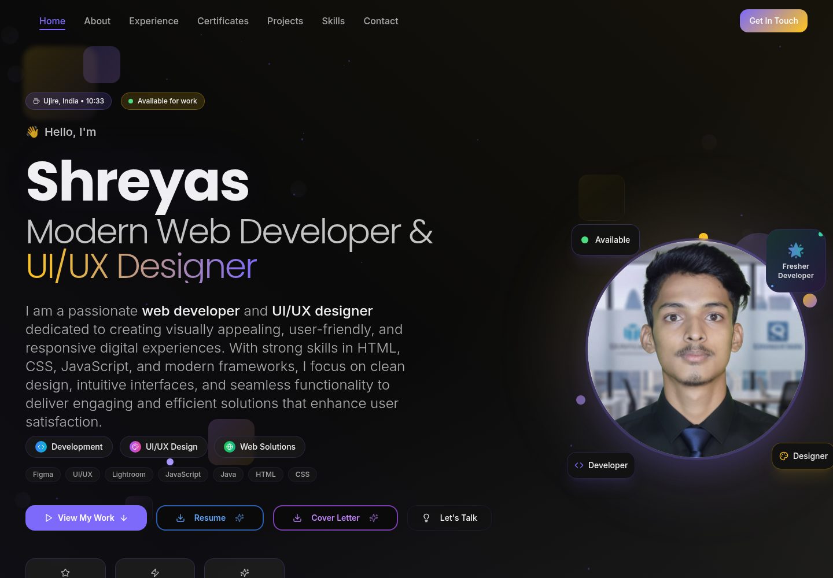
Task: Click the UI/UX Designer gradient heading
Action: click(141, 266)
